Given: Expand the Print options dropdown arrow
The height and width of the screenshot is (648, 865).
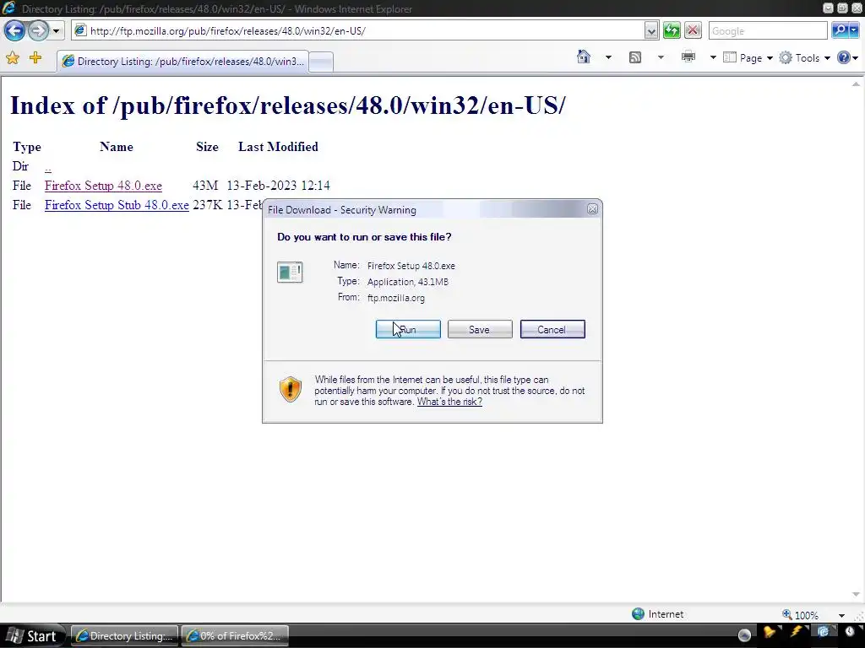Looking at the screenshot, I should coord(713,57).
